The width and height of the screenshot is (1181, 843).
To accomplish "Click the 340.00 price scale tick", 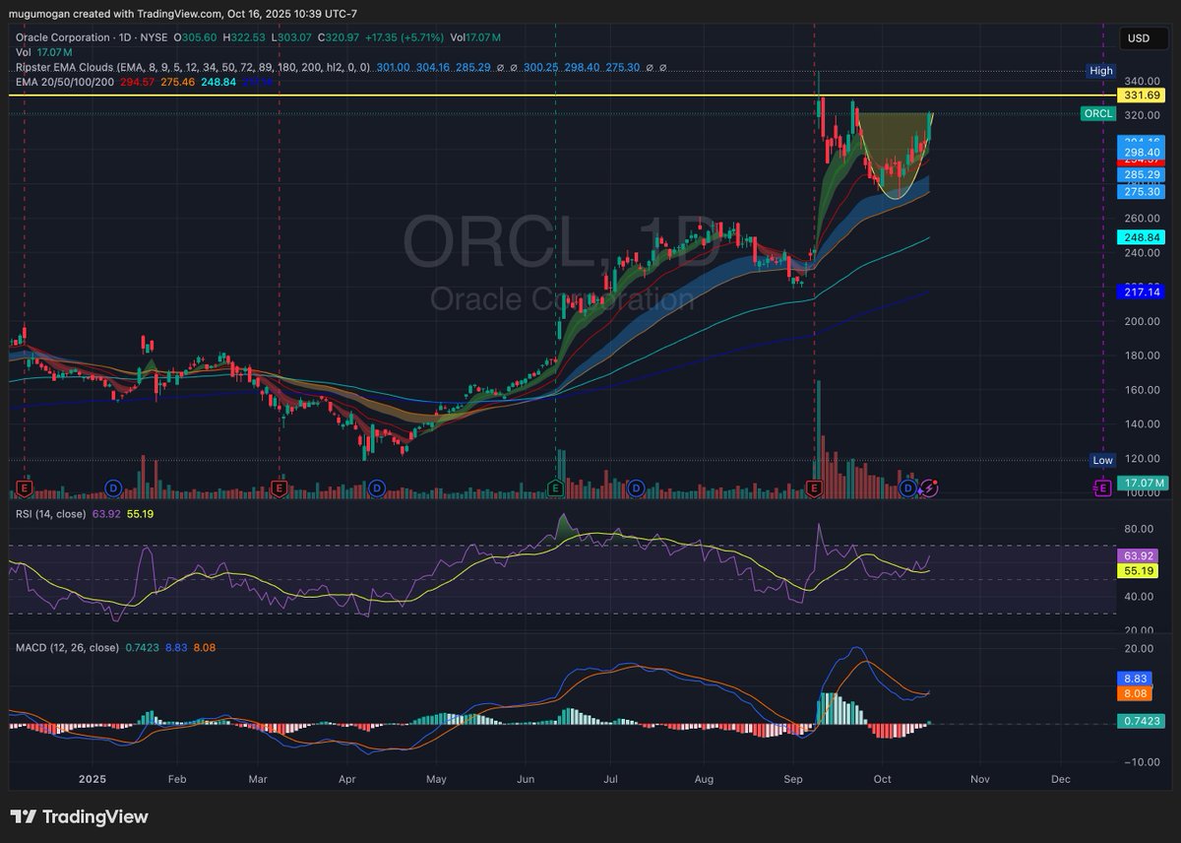I will (1143, 81).
